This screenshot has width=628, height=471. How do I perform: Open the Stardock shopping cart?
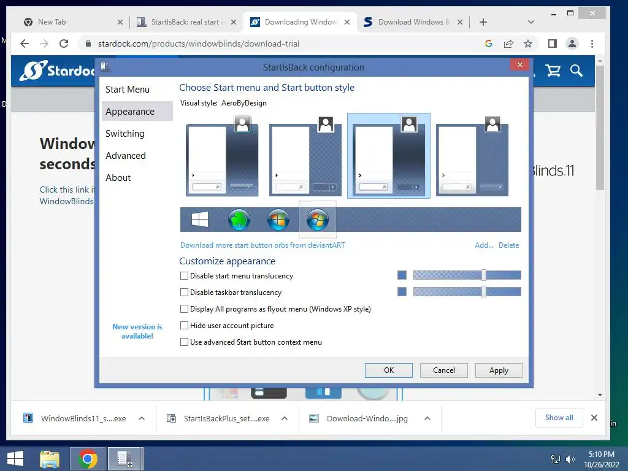tap(553, 71)
